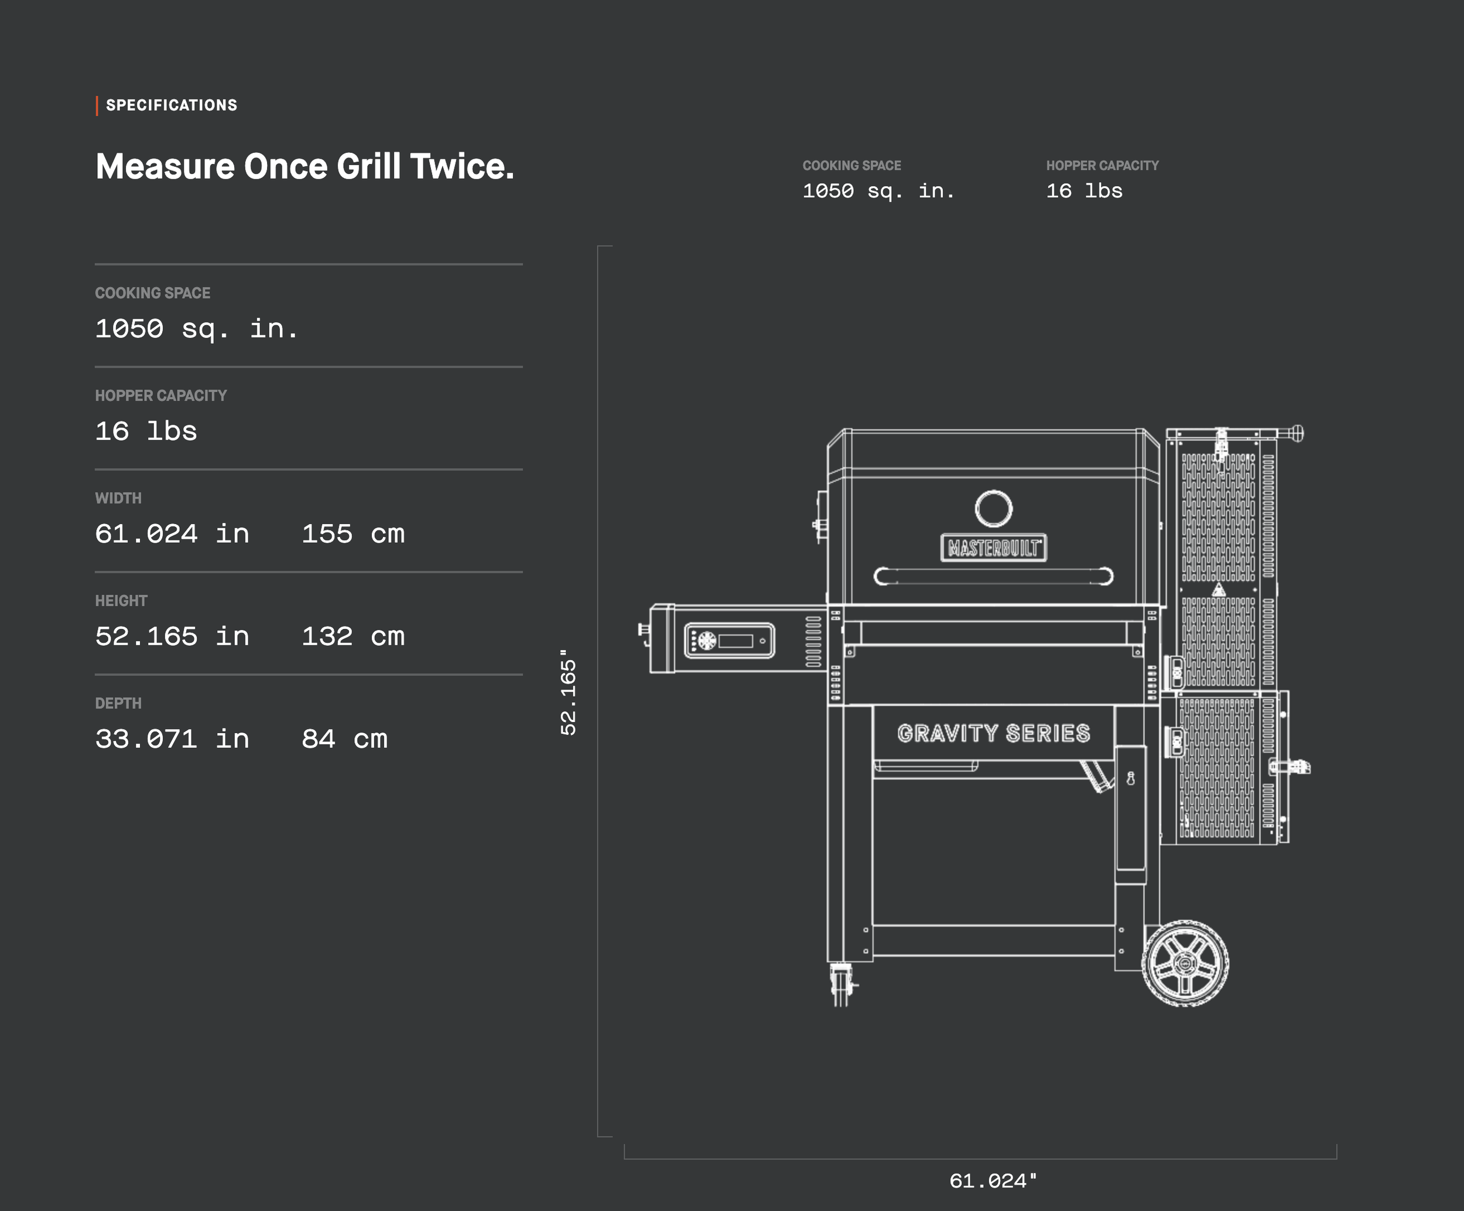The height and width of the screenshot is (1211, 1464).
Task: Click the SPECIFICATIONS section label
Action: coord(172,105)
